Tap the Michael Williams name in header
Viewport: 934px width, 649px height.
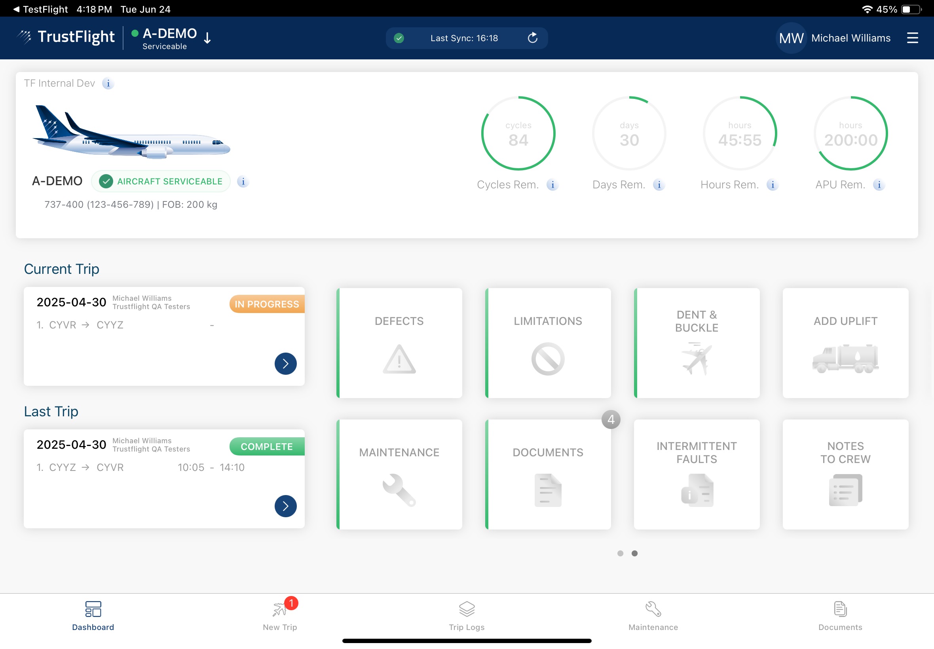(x=850, y=38)
